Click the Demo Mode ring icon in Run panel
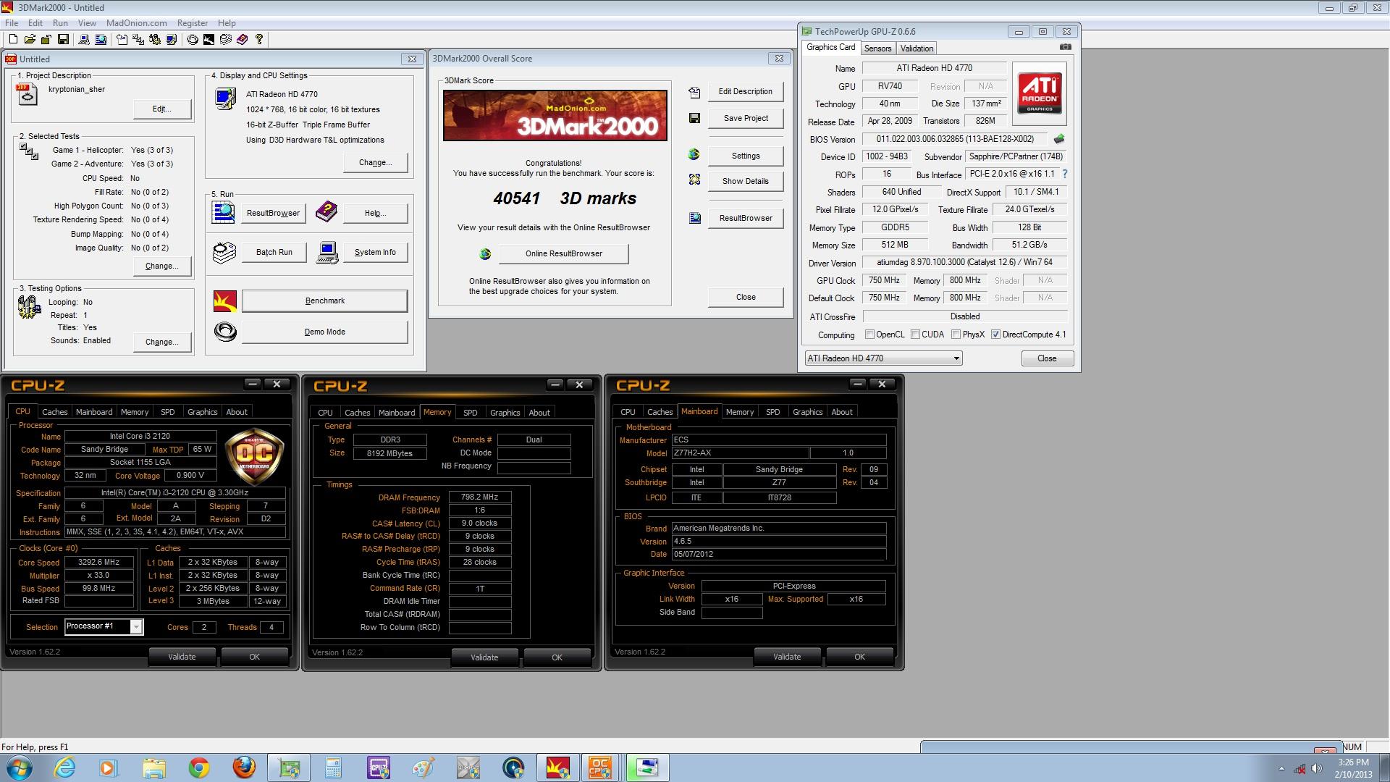 (225, 332)
